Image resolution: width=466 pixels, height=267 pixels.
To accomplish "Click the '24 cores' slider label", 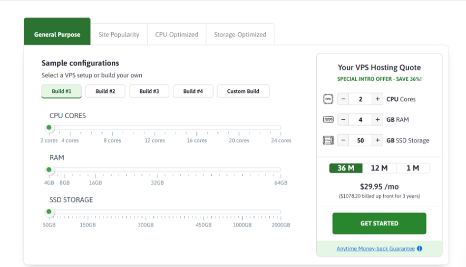I will pos(281,140).
